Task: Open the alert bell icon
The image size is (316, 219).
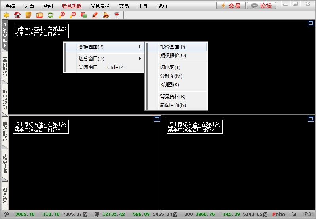Action: coord(106,15)
